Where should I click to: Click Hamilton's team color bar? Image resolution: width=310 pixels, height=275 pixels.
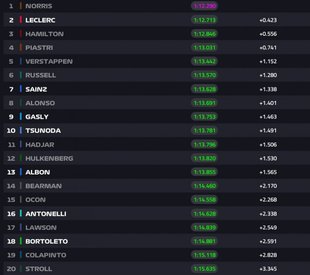(21, 34)
